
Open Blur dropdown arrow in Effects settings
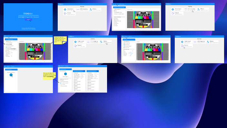tap(133, 51)
